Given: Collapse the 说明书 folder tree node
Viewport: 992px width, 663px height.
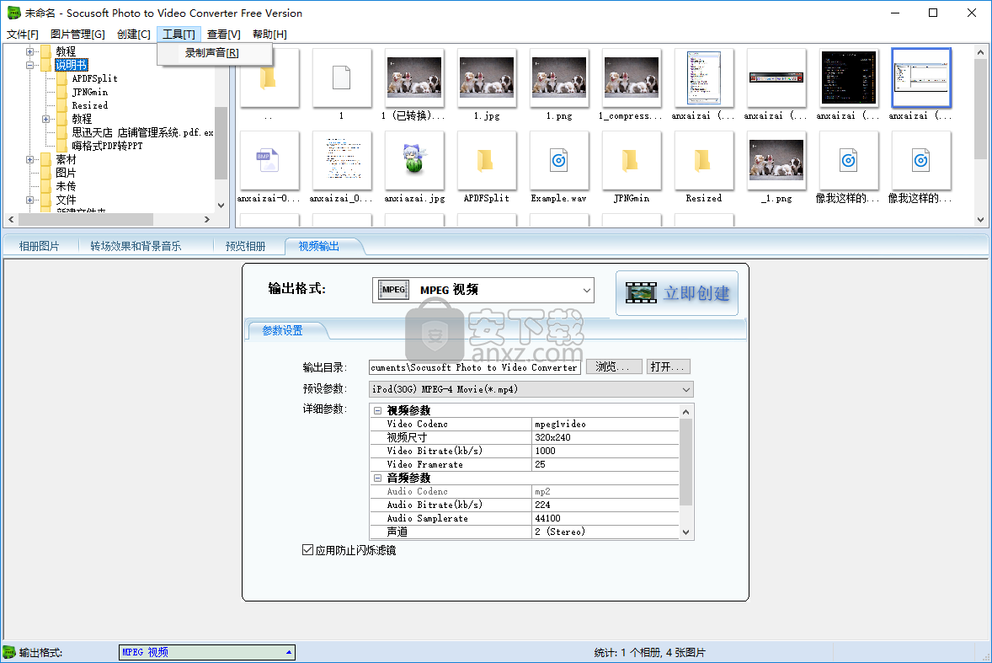Looking at the screenshot, I should click(29, 65).
